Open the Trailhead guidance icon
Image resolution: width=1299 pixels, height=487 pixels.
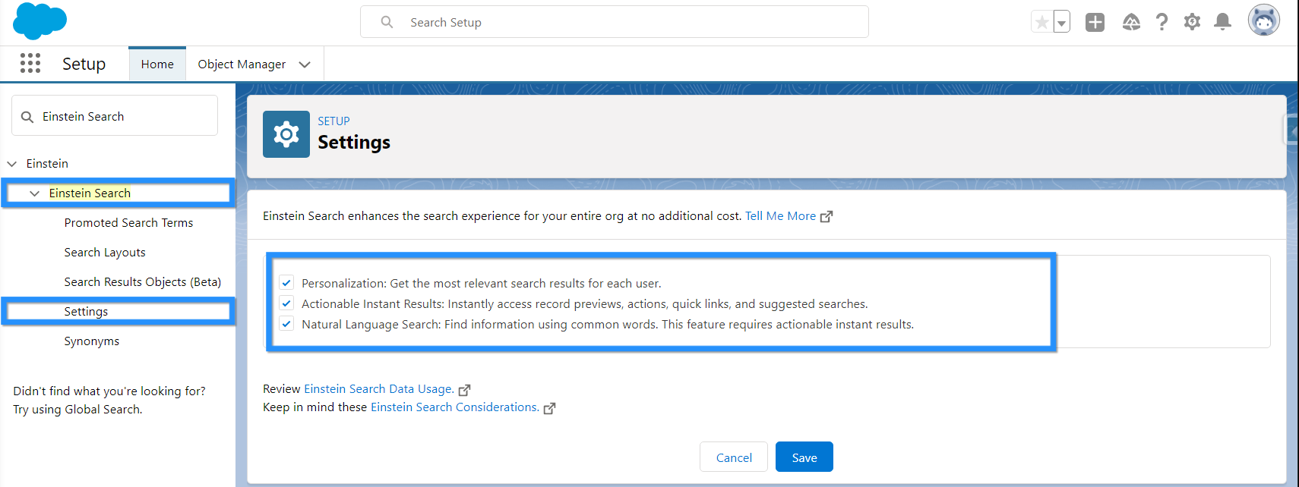point(1131,22)
